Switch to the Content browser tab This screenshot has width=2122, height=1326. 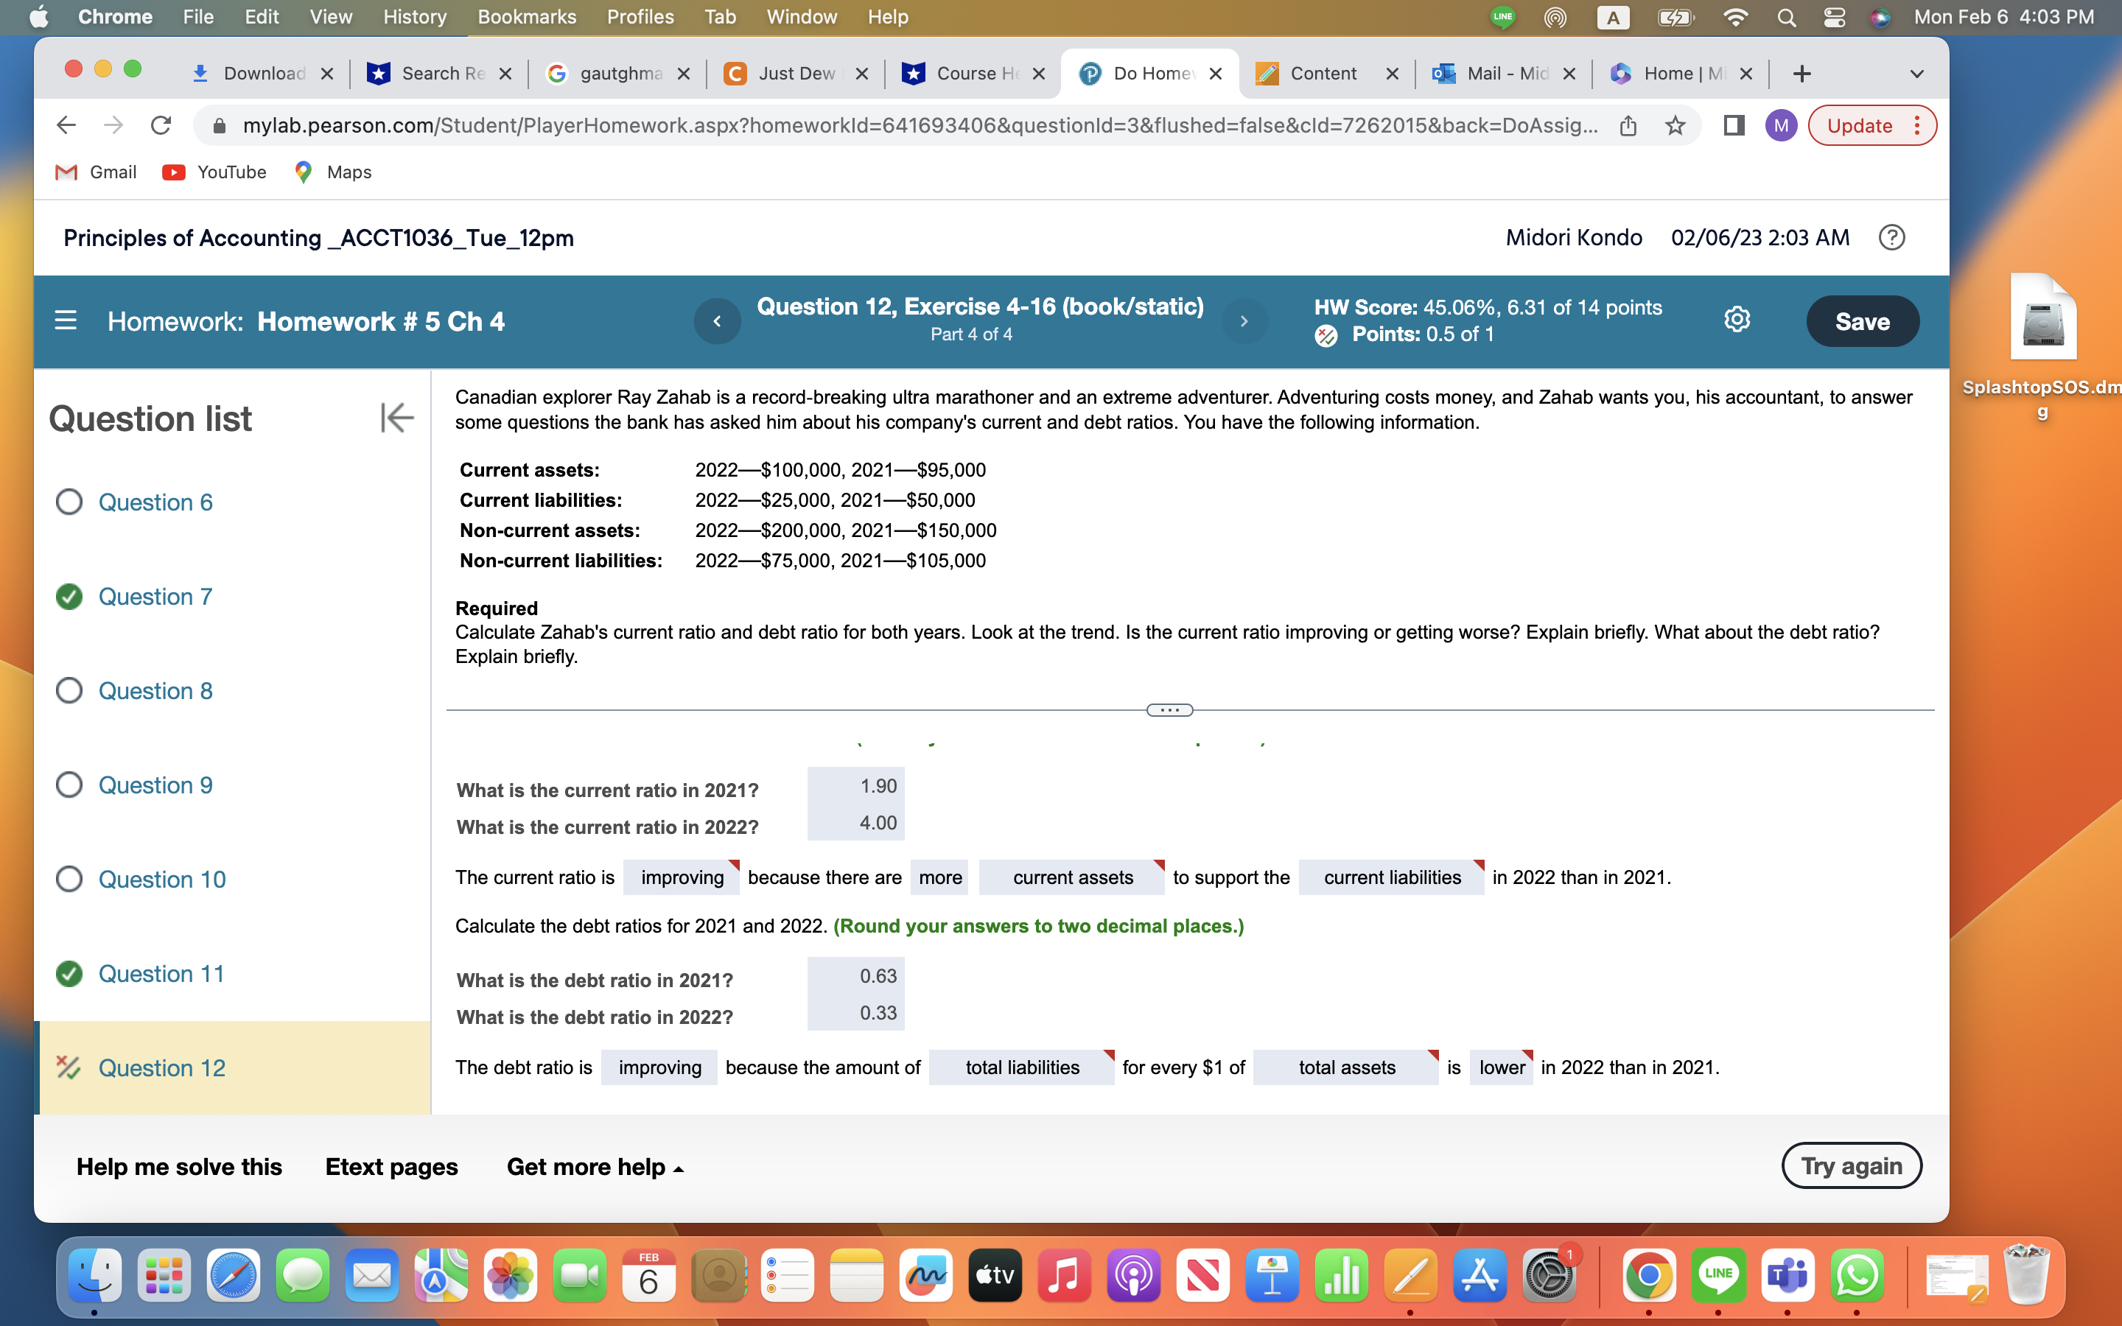[1324, 74]
